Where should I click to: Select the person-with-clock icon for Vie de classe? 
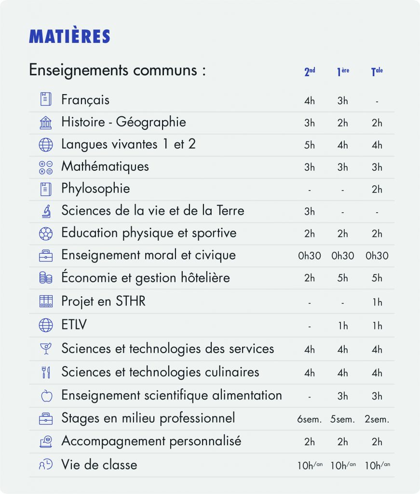pos(45,465)
